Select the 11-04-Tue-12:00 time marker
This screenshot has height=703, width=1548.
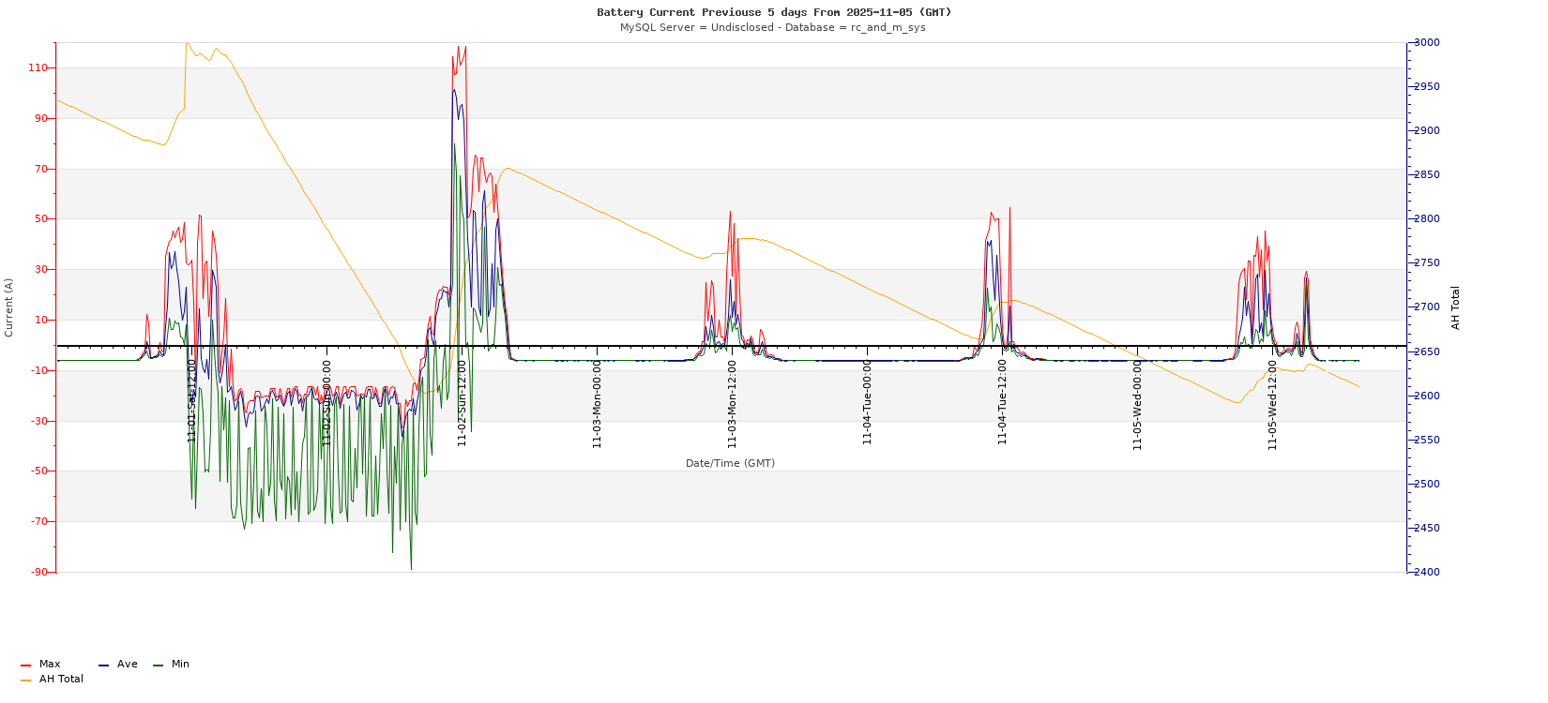pyautogui.click(x=1002, y=402)
